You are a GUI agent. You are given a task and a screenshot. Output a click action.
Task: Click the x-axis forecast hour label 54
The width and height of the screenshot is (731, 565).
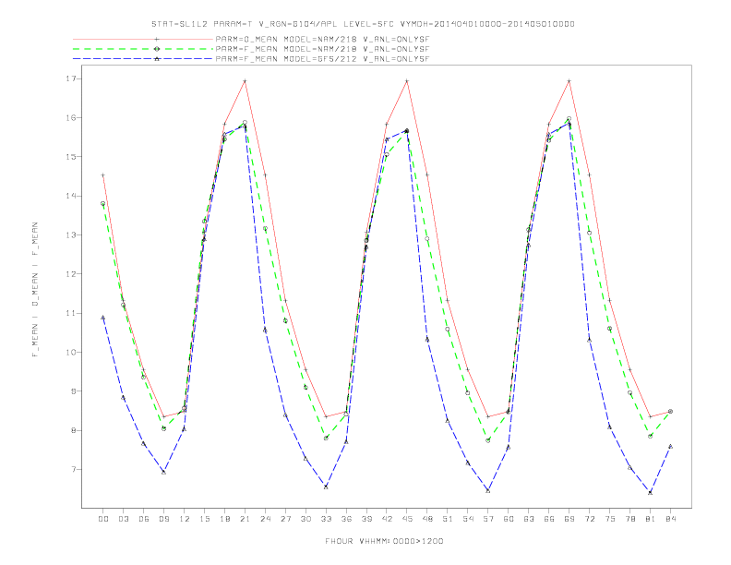[468, 519]
